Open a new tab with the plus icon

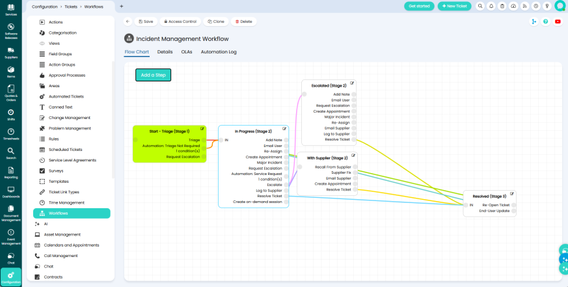(x=122, y=6)
